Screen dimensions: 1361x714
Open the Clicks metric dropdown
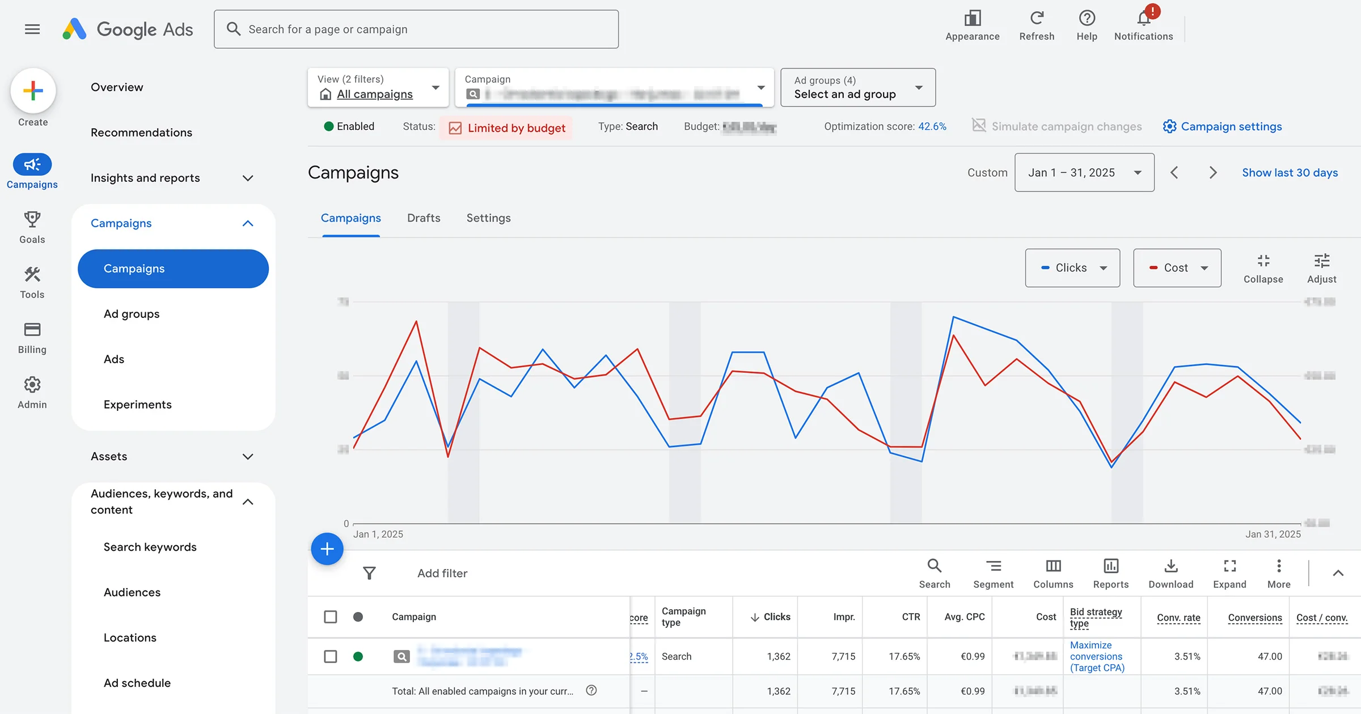click(x=1072, y=268)
